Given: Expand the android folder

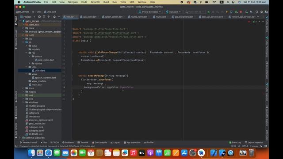Looking at the screenshot, I should pyautogui.click(x=23, y=32).
